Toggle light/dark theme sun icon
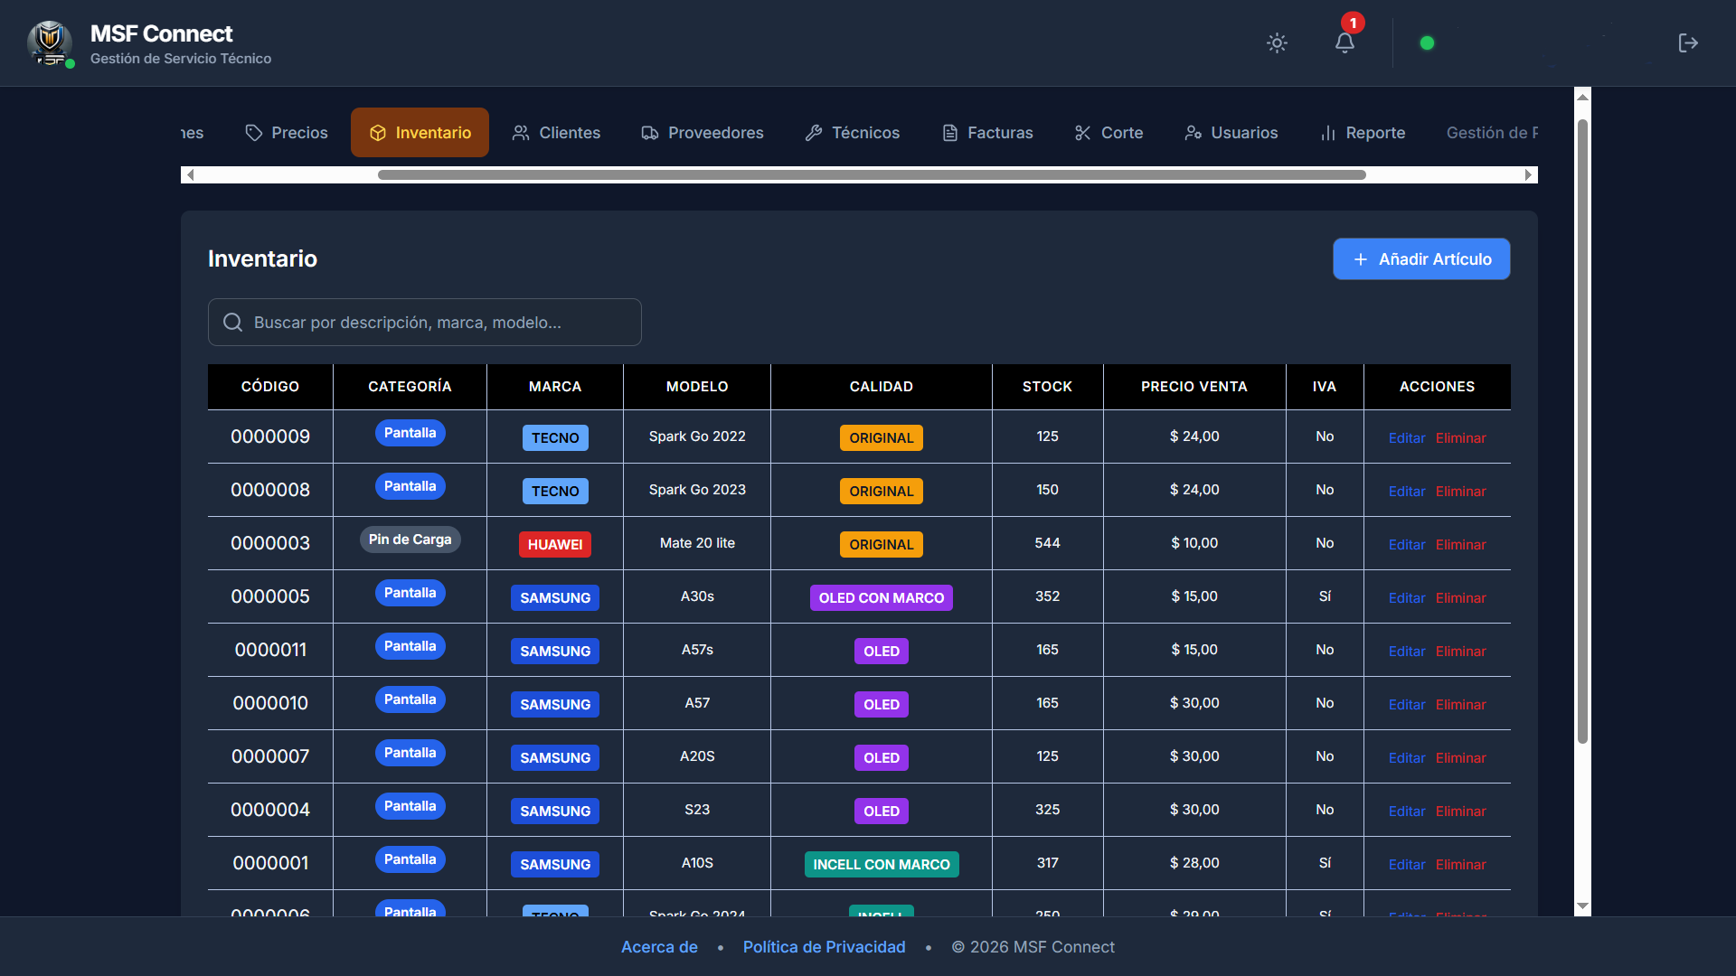 tap(1277, 42)
